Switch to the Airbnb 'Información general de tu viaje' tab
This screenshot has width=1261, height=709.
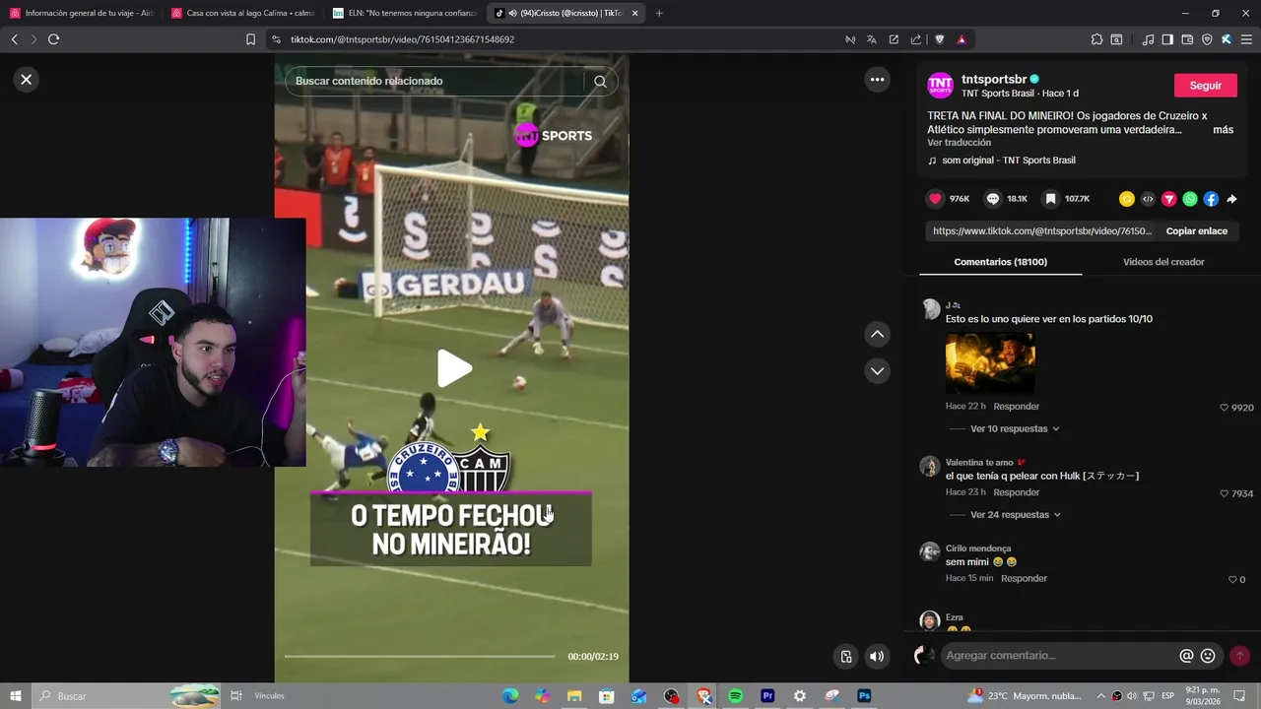pyautogui.click(x=82, y=13)
